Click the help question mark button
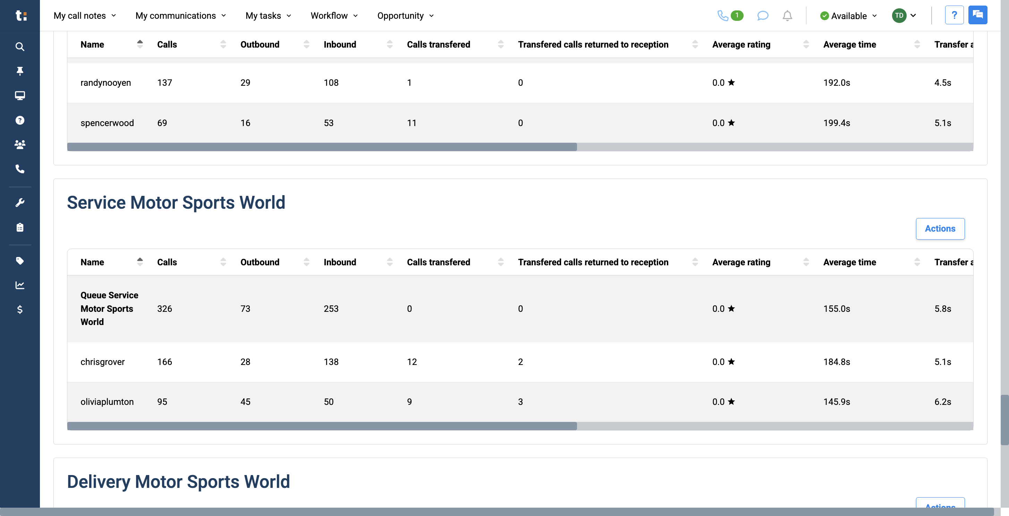1009x516 pixels. coord(955,15)
